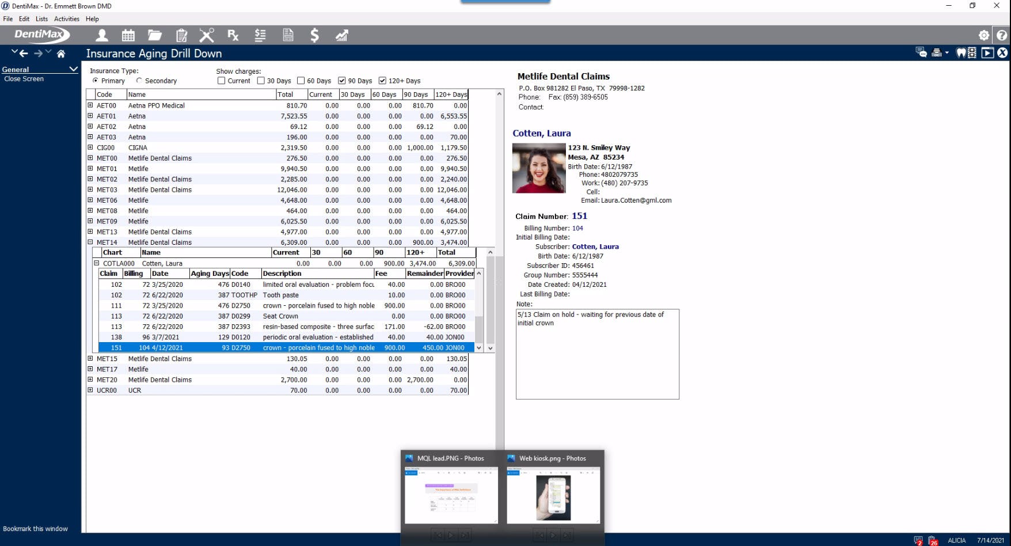Image resolution: width=1011 pixels, height=546 pixels.
Task: Select the Secondary insurance type radio button
Action: click(x=140, y=81)
